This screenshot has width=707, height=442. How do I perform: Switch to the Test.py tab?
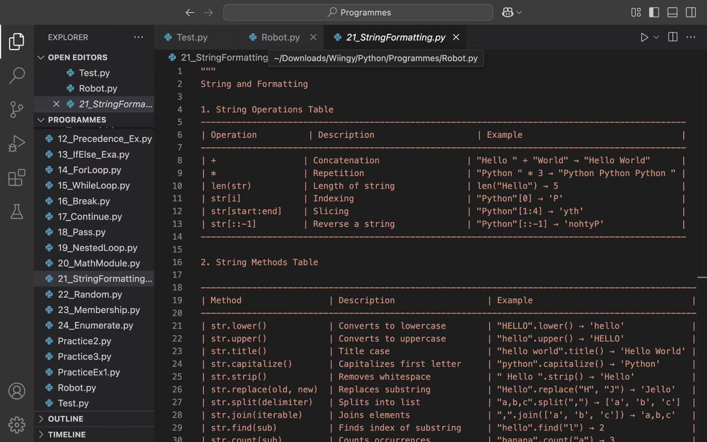tap(192, 37)
